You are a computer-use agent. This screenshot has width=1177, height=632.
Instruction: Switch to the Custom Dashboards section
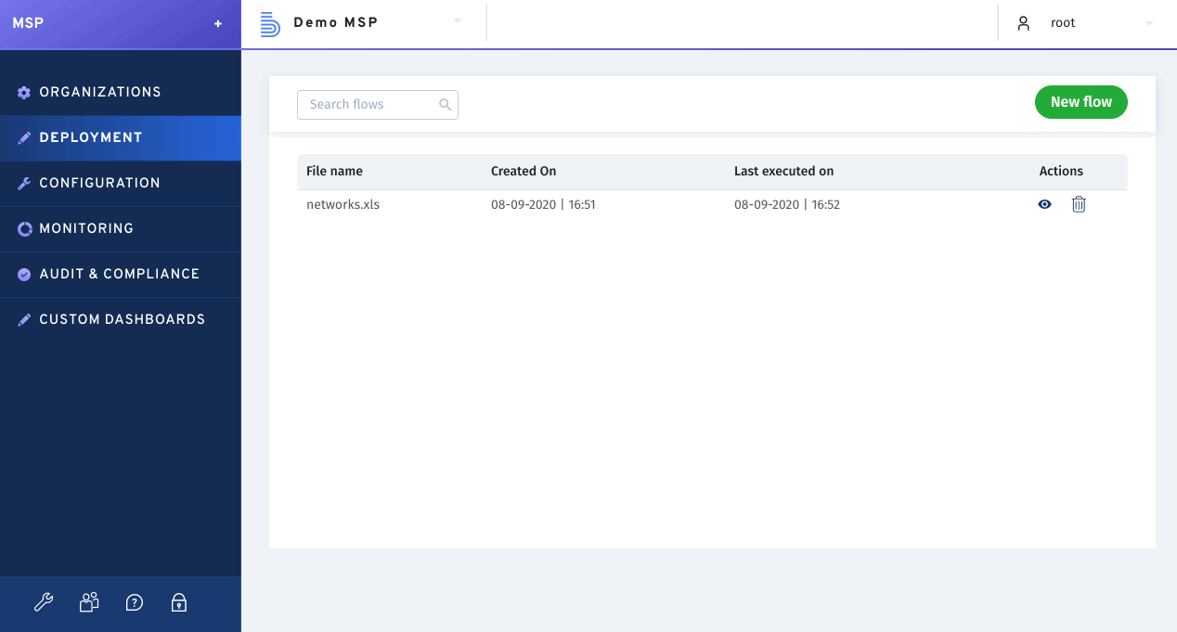pyautogui.click(x=121, y=319)
